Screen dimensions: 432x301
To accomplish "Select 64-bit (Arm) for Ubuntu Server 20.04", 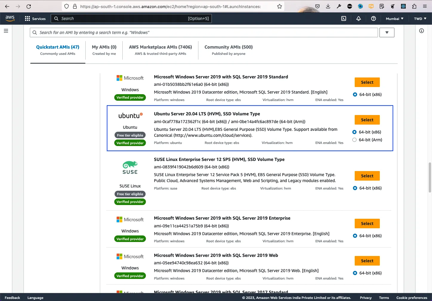I will coord(354,140).
